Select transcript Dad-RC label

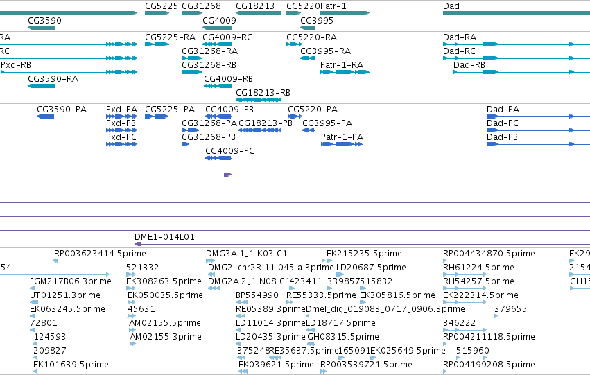(459, 51)
